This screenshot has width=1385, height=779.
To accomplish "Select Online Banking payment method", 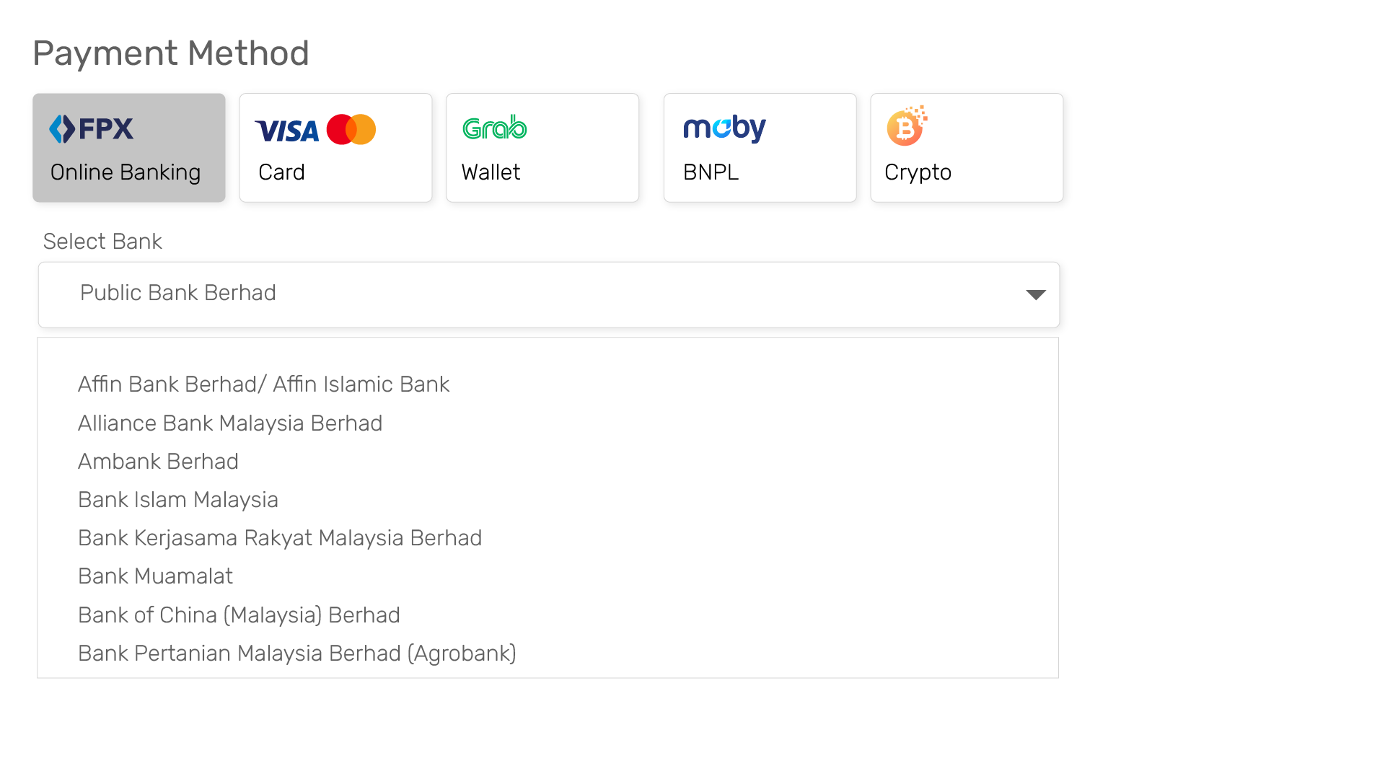I will [129, 148].
